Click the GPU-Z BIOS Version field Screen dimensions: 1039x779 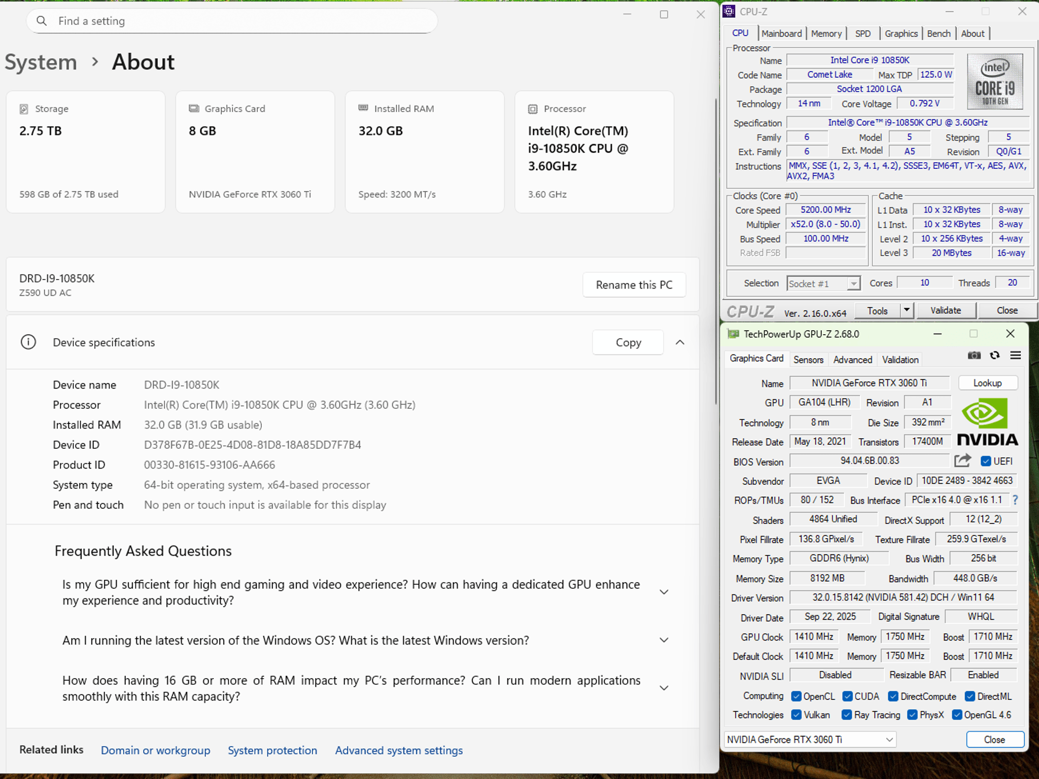click(870, 461)
